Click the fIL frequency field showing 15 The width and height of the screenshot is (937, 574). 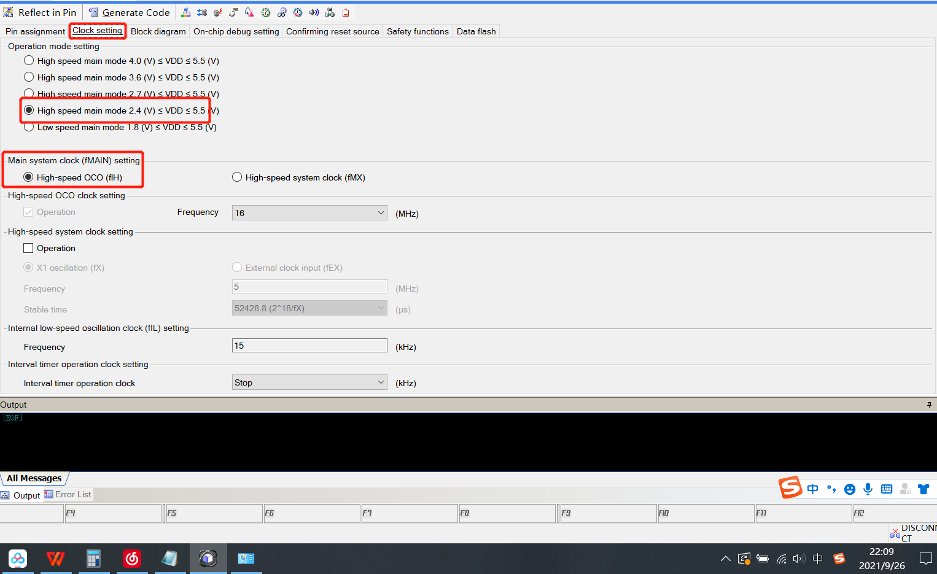[x=309, y=346]
